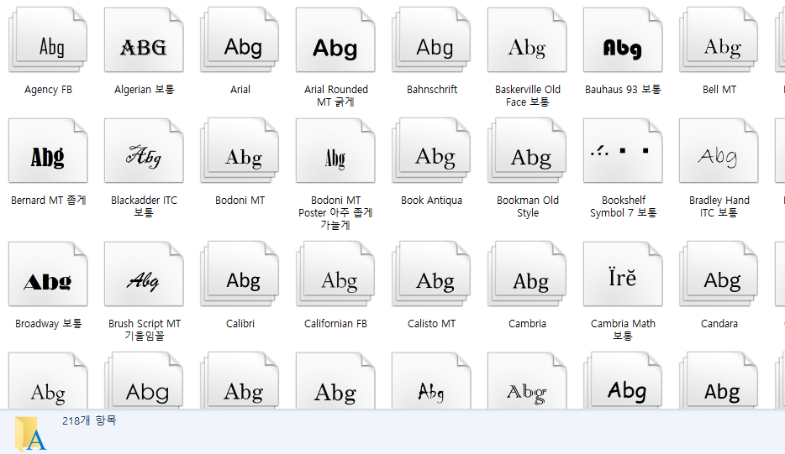Click the '218개 항목' item count text
785x454 pixels.
89,421
